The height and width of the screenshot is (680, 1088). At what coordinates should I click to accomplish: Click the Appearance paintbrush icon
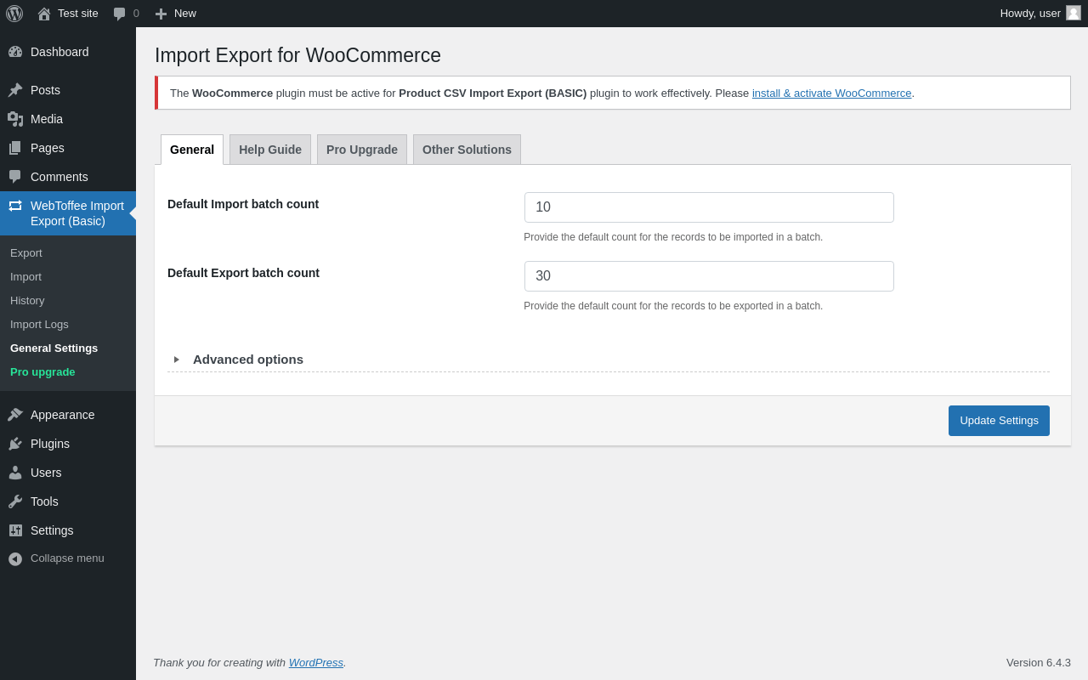(15, 415)
